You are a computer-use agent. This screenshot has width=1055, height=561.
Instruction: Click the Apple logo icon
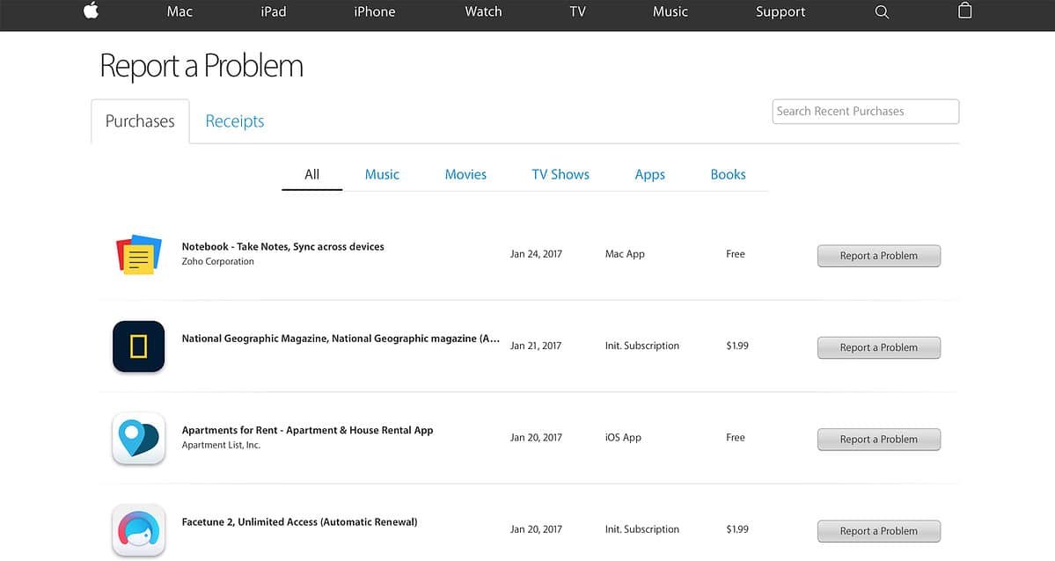click(91, 10)
